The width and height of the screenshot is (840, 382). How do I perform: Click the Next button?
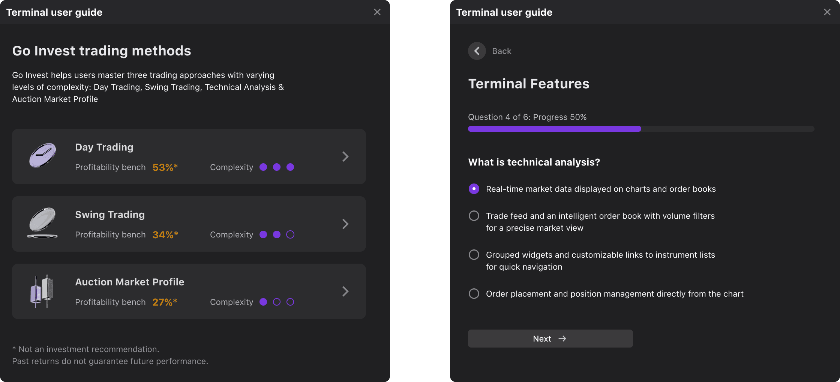point(550,339)
